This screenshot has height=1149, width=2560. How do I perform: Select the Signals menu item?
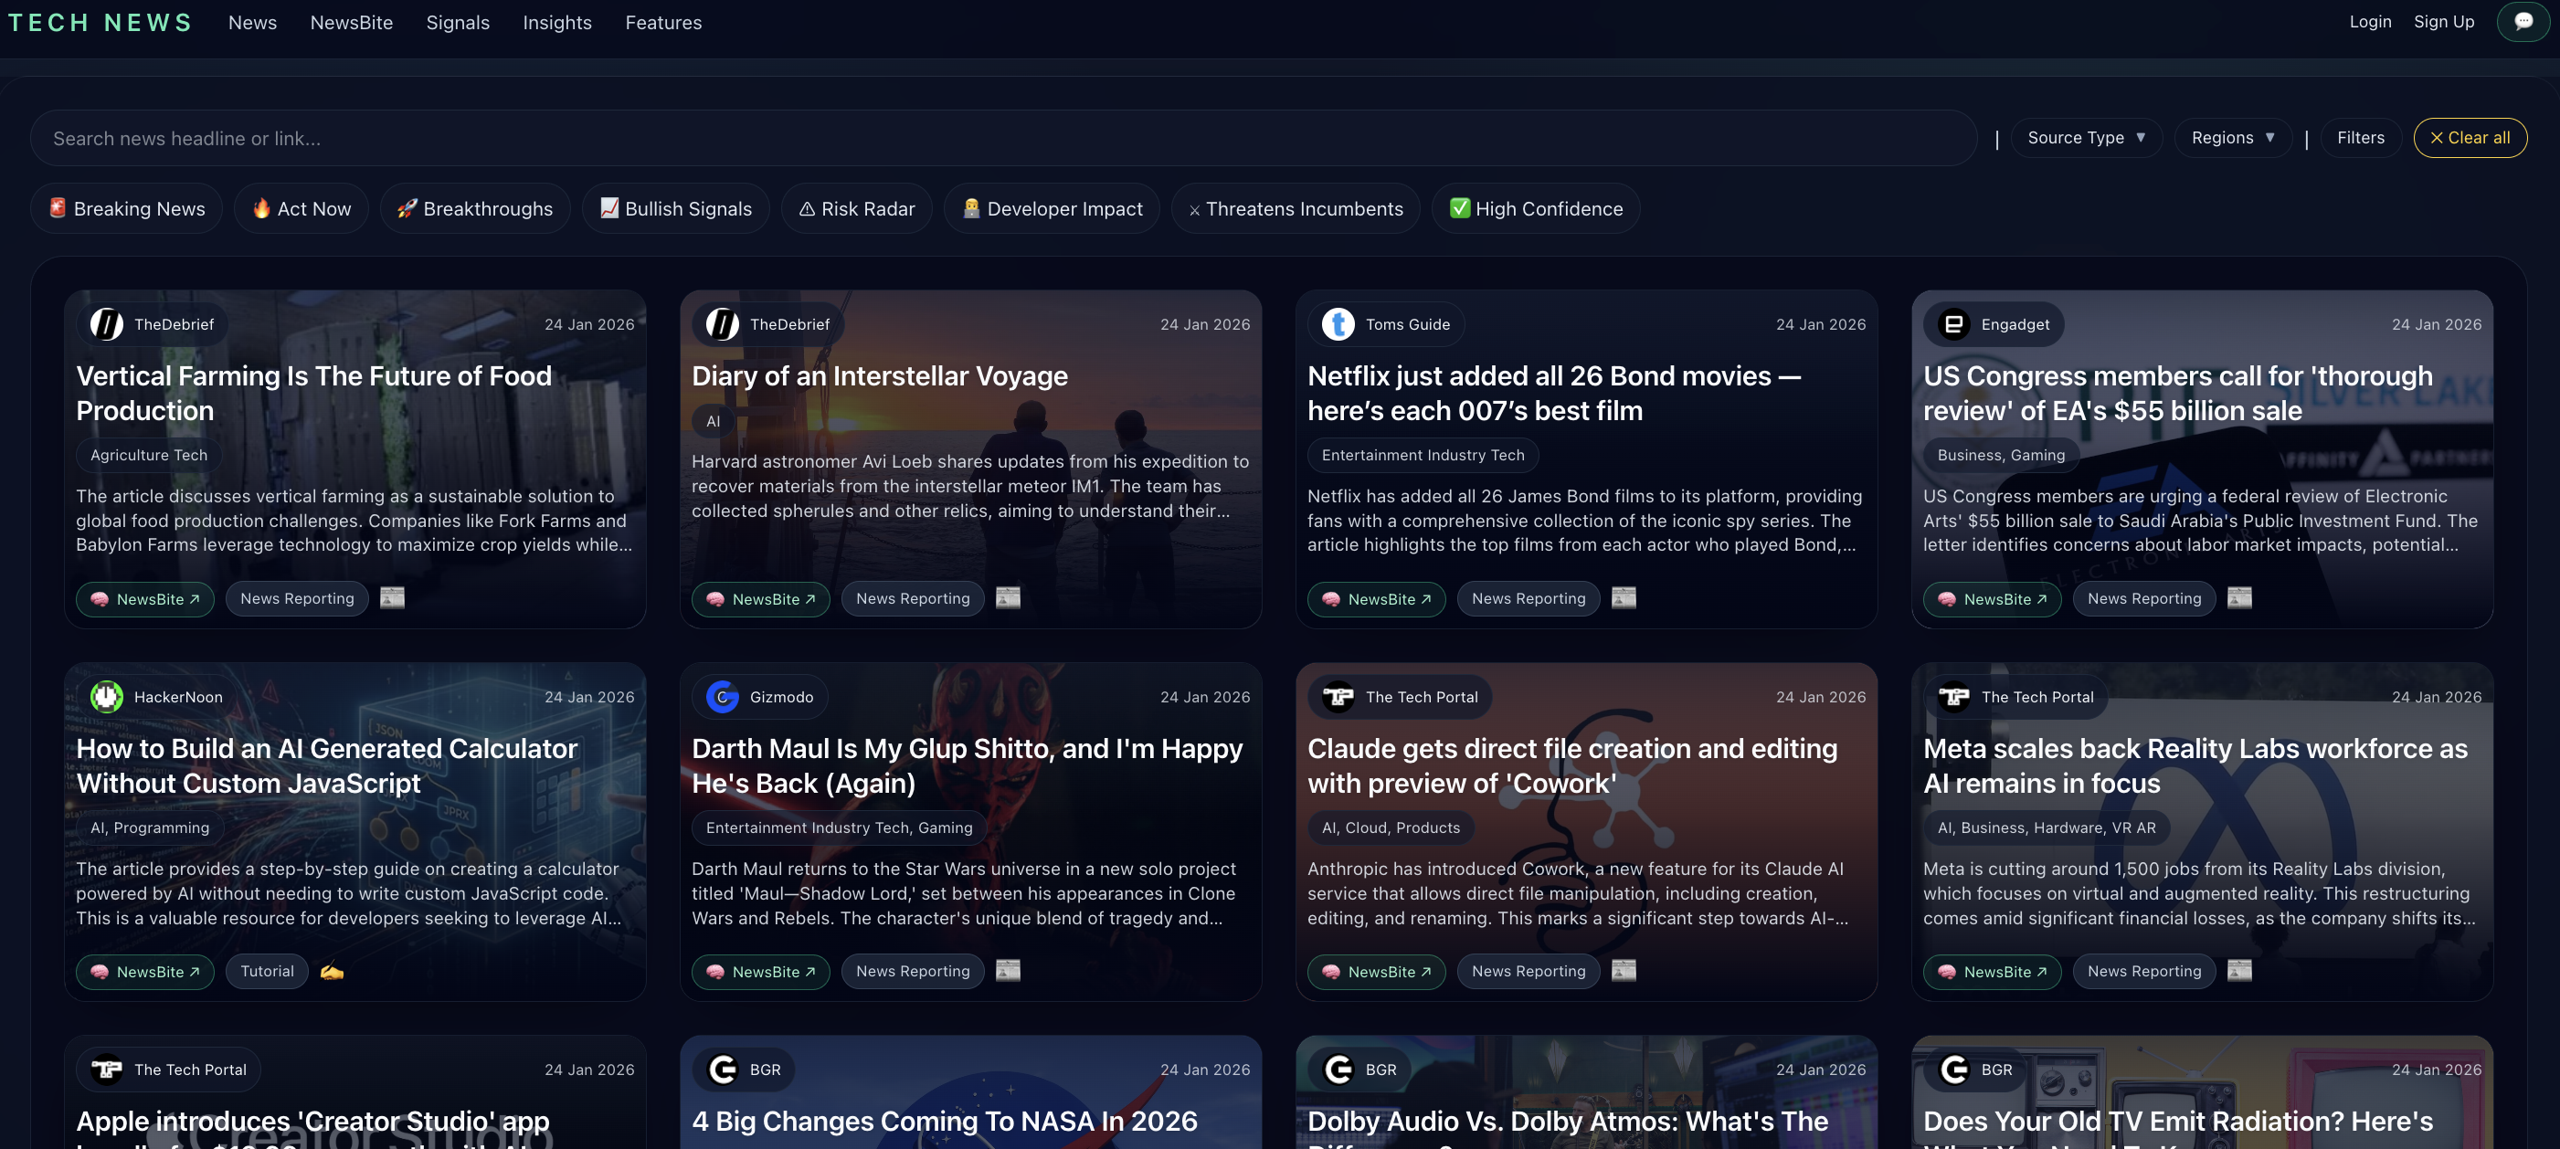[458, 22]
